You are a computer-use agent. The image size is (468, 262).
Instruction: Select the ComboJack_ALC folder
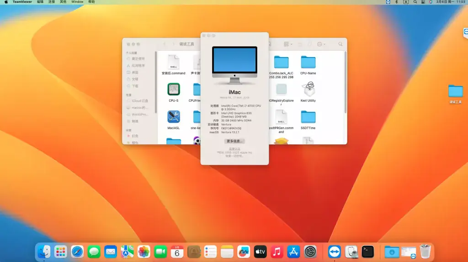(281, 66)
